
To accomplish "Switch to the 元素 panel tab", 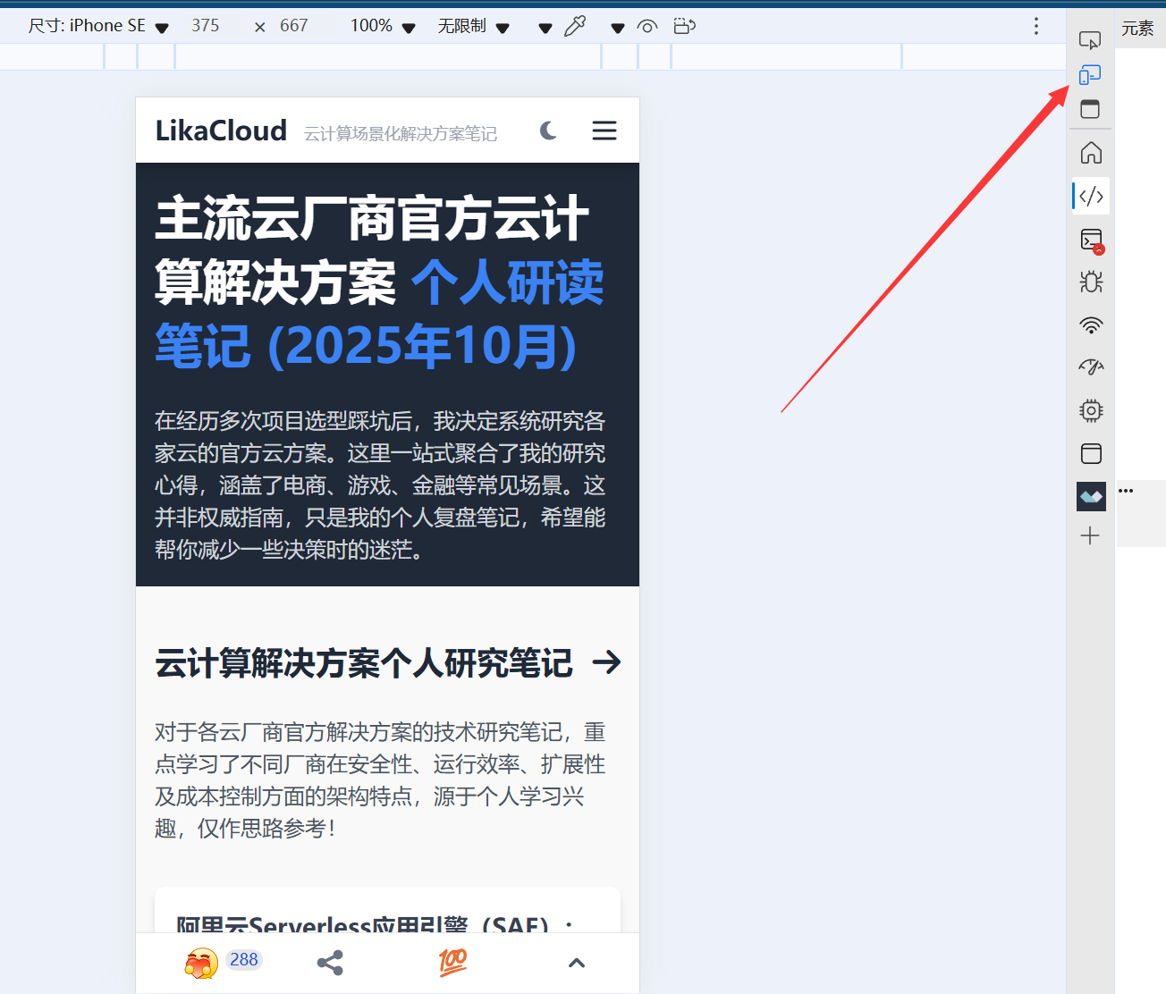I will [x=1137, y=28].
